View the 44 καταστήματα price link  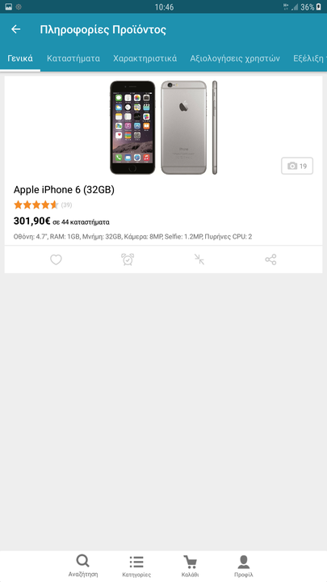pyautogui.click(x=81, y=222)
